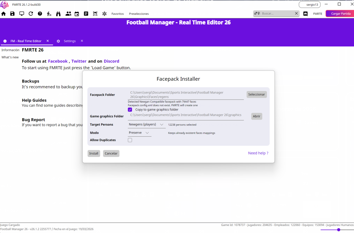Open the Target Persons dropdown
This screenshot has height=233, width=354.
[147, 125]
